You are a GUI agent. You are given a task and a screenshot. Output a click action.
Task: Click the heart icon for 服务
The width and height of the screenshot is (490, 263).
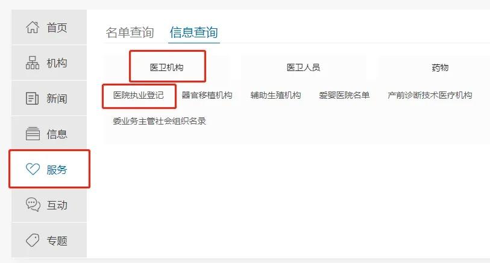(33, 169)
